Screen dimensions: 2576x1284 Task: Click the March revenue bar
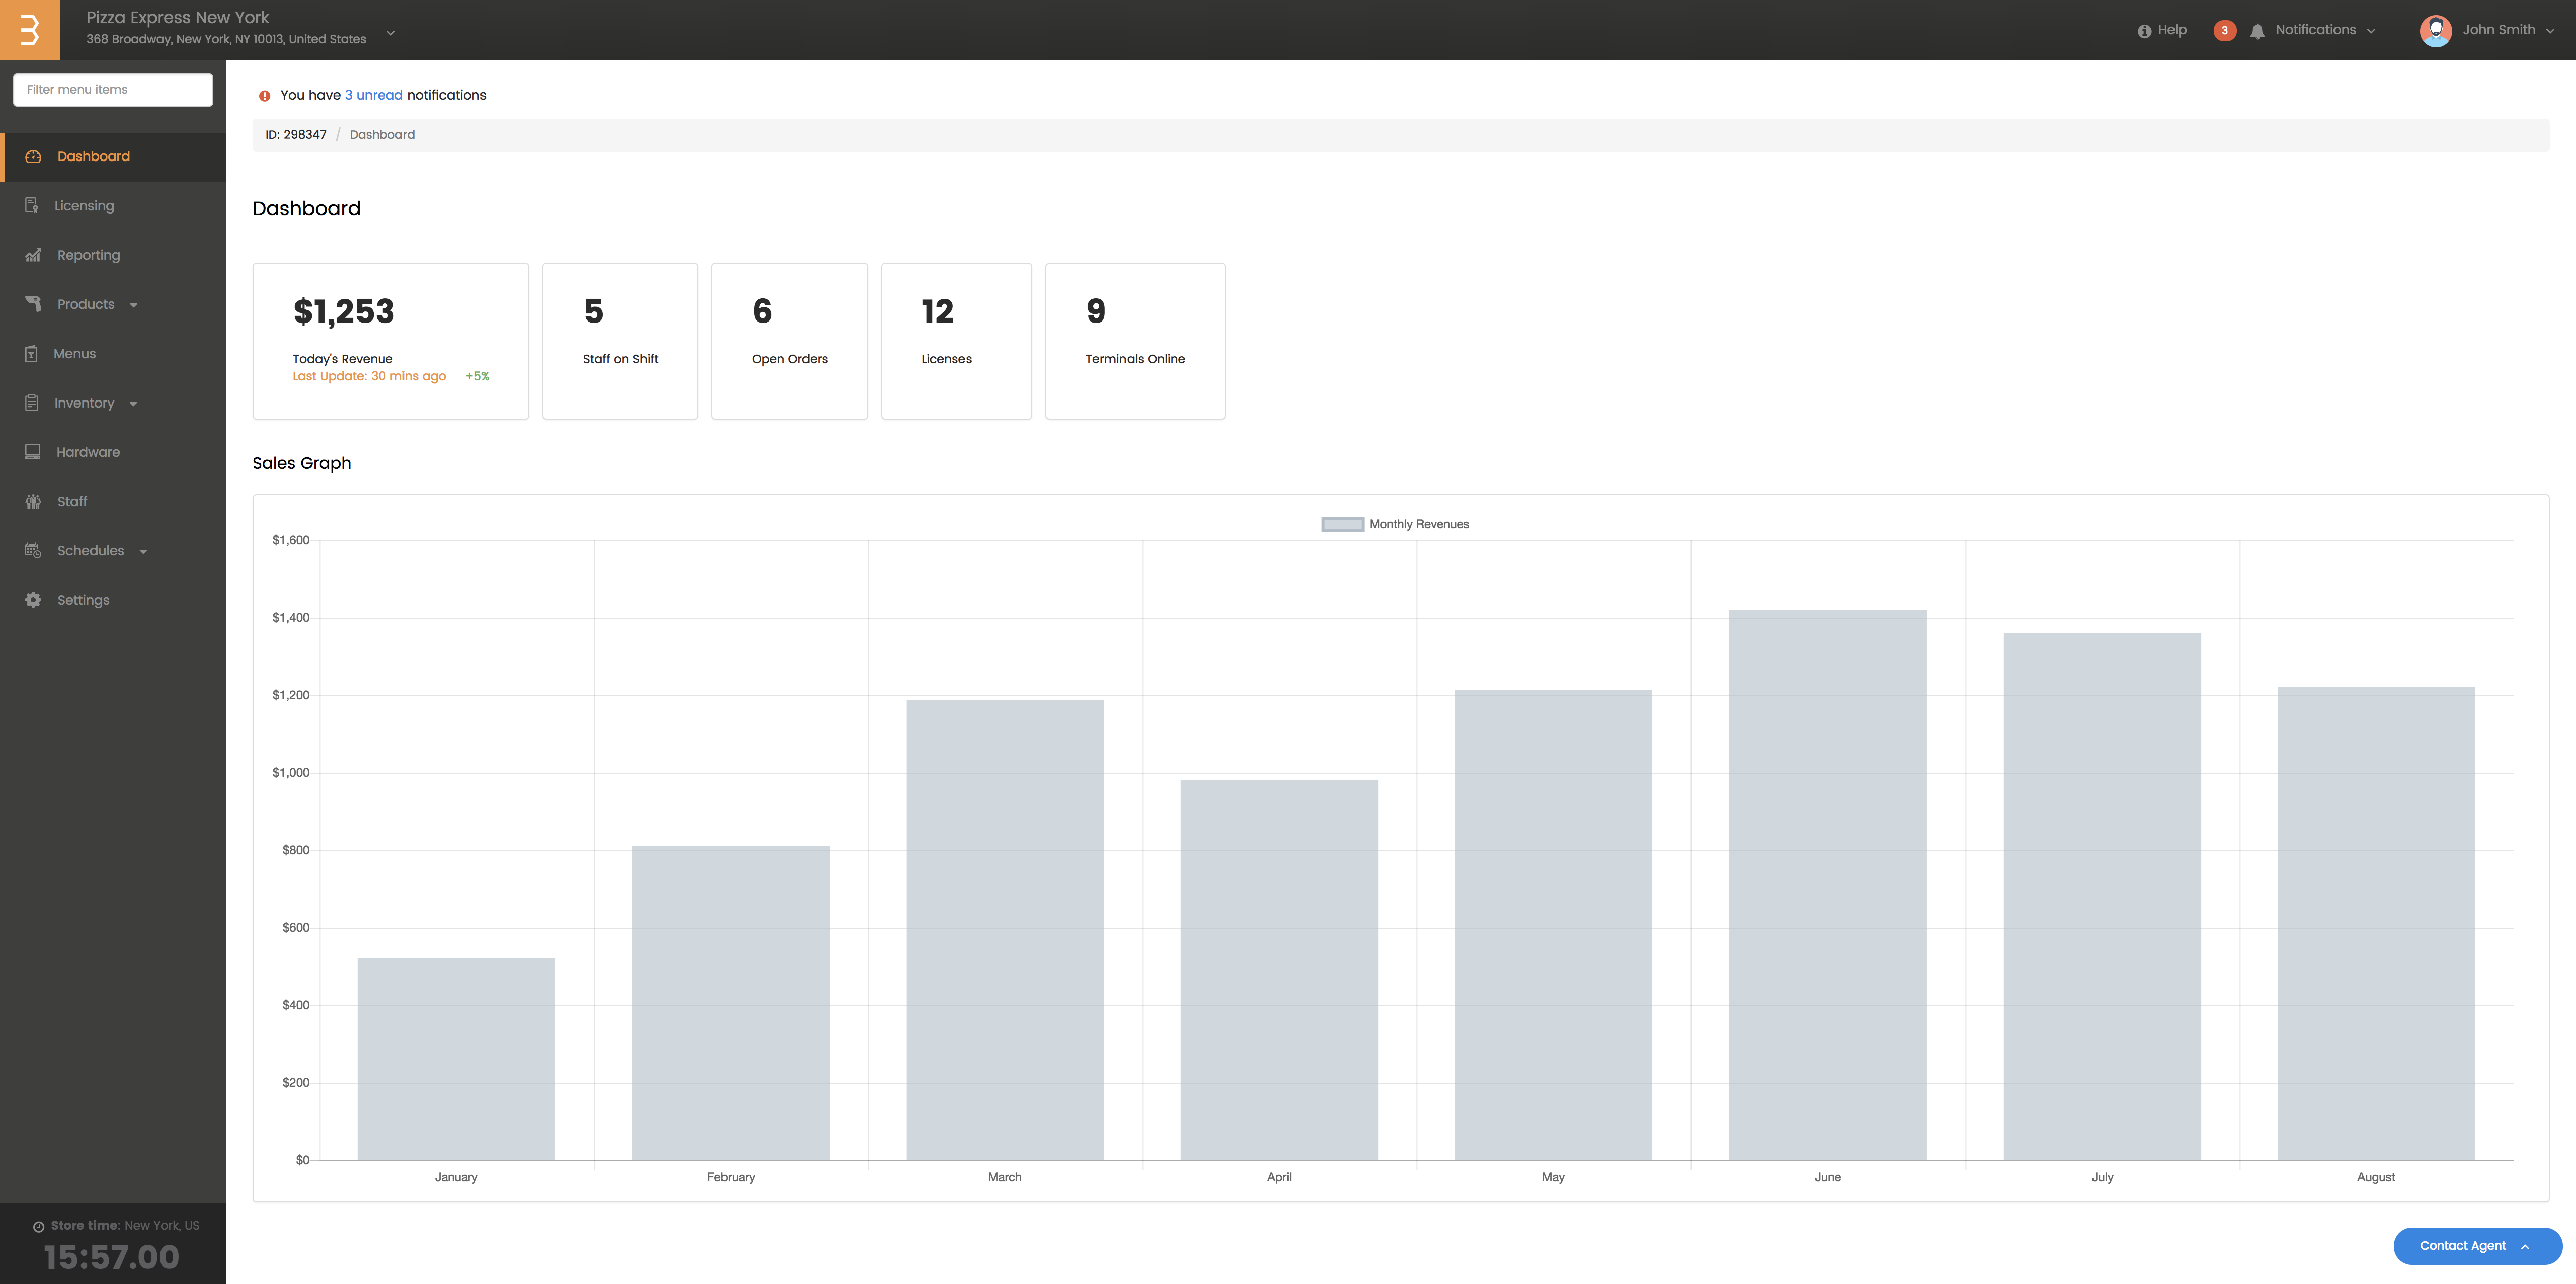click(1005, 930)
